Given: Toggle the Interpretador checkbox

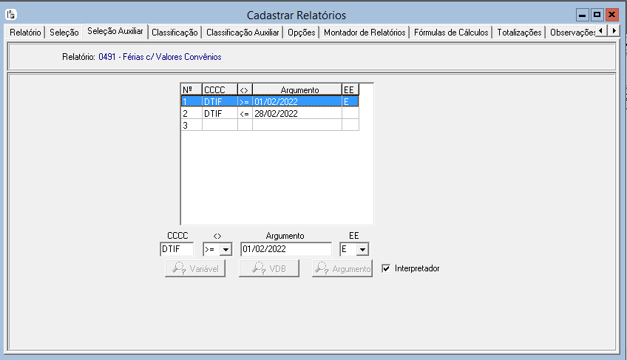Looking at the screenshot, I should point(386,268).
